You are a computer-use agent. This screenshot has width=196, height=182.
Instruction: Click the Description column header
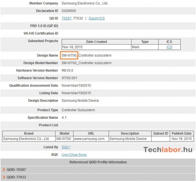(x=130, y=133)
